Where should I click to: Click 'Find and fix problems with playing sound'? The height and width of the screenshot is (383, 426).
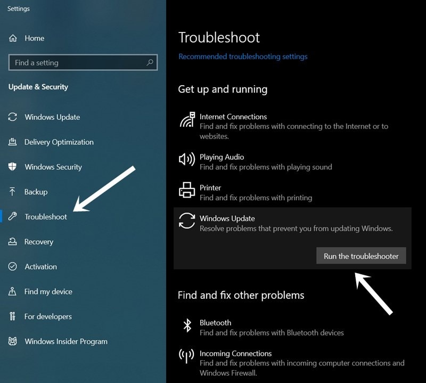pyautogui.click(x=266, y=167)
